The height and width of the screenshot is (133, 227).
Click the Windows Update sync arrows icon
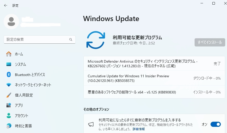(x=96, y=40)
